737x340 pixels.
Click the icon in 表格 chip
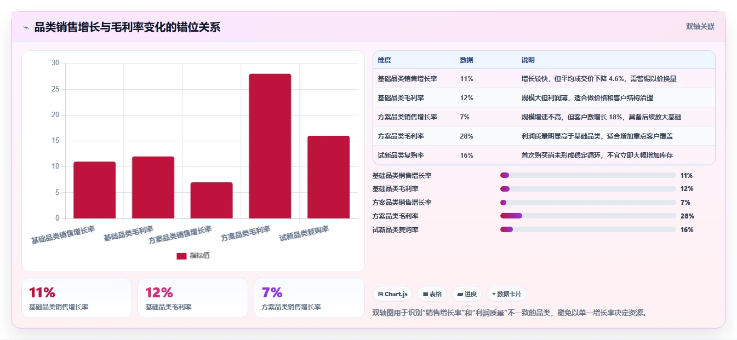click(425, 295)
